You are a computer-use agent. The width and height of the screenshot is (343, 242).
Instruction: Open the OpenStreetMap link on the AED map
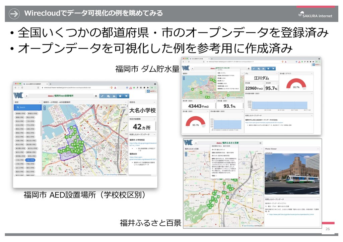point(112,174)
